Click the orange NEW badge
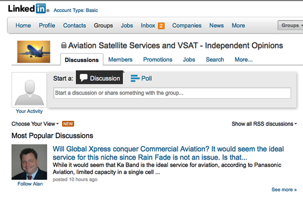The image size is (303, 197). pyautogui.click(x=68, y=123)
